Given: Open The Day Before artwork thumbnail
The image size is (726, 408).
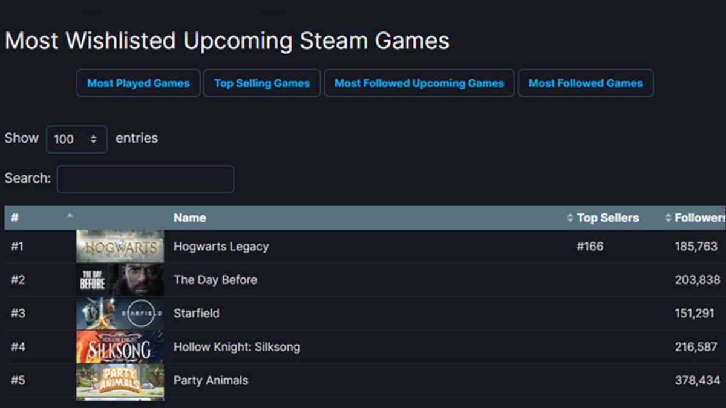Looking at the screenshot, I should pyautogui.click(x=119, y=280).
